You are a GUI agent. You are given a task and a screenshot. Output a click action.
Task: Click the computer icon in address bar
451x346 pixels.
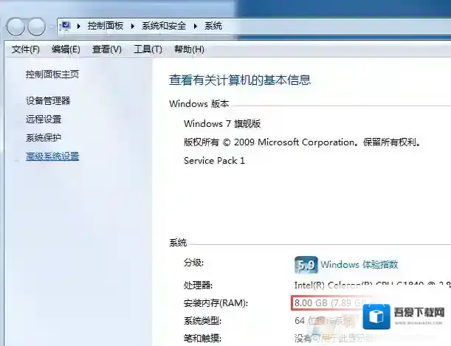pos(66,26)
